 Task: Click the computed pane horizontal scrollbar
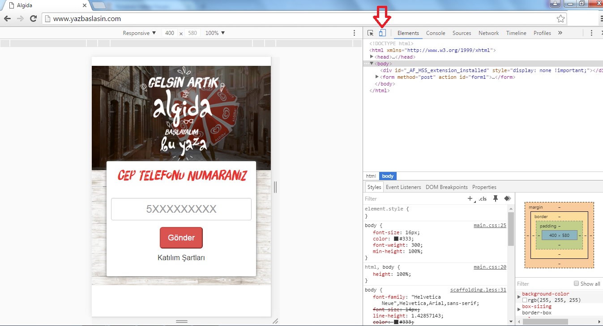click(x=545, y=322)
